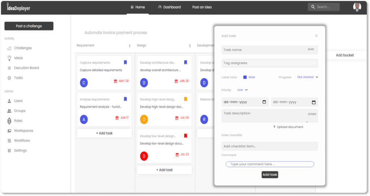Open the Post an idea tab

[202, 7]
